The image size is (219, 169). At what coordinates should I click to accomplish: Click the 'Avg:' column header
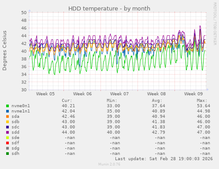(x=157, y=101)
